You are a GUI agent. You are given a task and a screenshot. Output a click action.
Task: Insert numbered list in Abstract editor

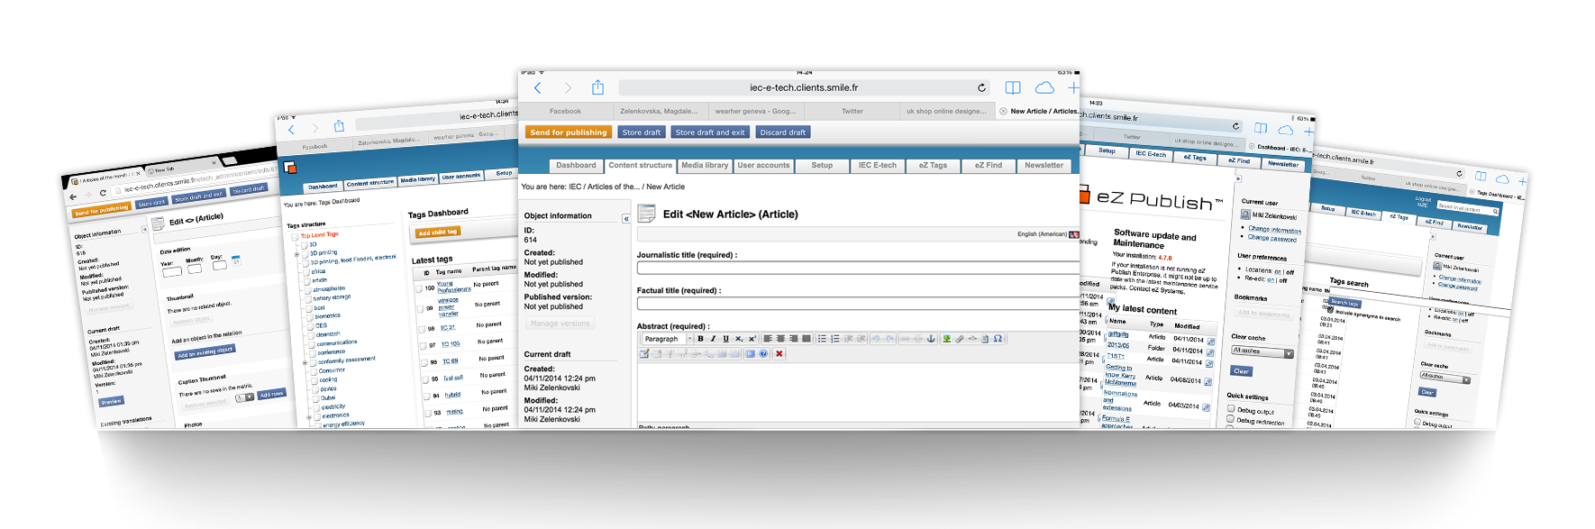point(835,339)
